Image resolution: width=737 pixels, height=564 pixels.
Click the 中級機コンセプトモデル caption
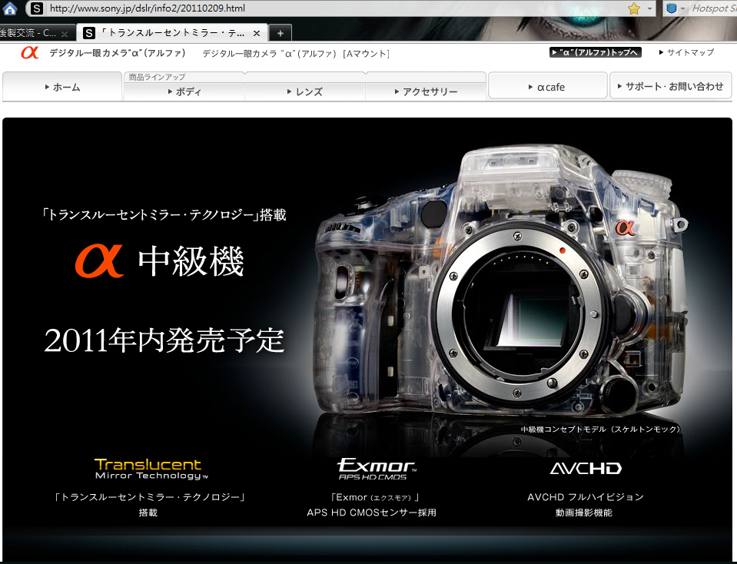pyautogui.click(x=600, y=429)
